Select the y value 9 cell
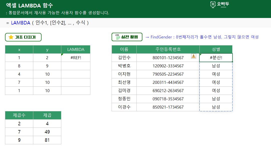Image resolution: width=271 pixels, height=159 pixels. tap(47, 66)
